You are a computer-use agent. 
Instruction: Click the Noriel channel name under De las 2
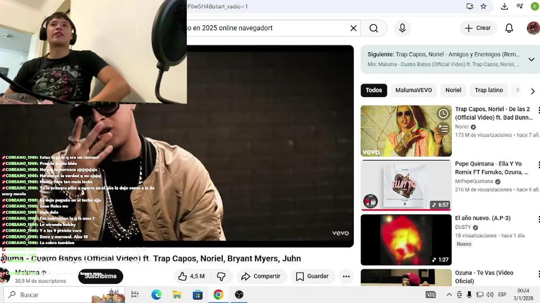click(x=462, y=127)
